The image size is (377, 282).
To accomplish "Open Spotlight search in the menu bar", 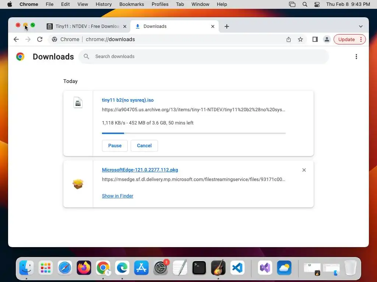I will 304,4.
